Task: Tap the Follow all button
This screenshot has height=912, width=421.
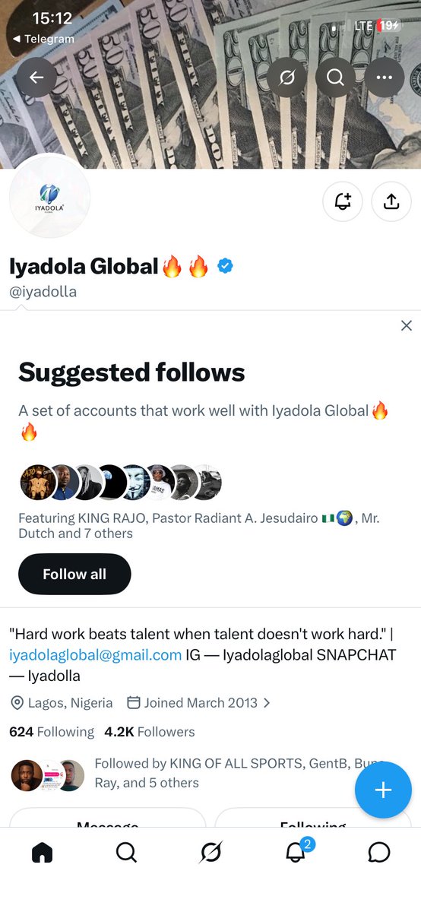Action: click(74, 574)
